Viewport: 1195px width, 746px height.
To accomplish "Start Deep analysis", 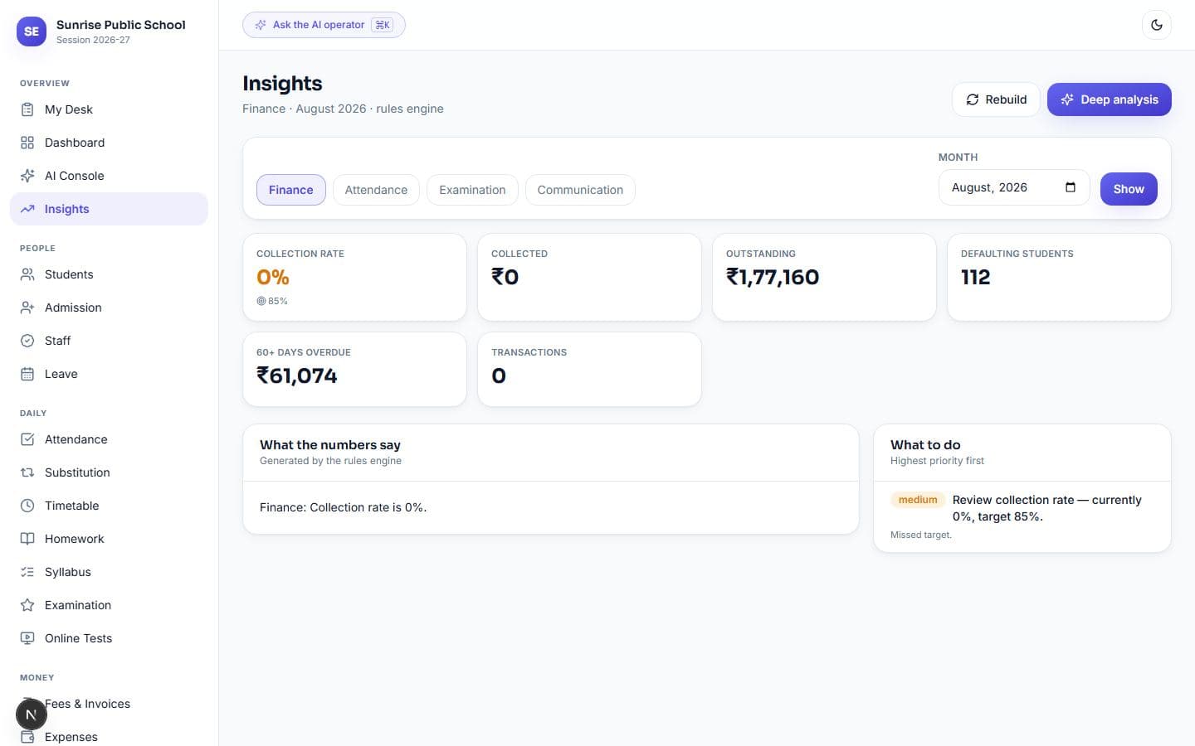I will [x=1109, y=99].
